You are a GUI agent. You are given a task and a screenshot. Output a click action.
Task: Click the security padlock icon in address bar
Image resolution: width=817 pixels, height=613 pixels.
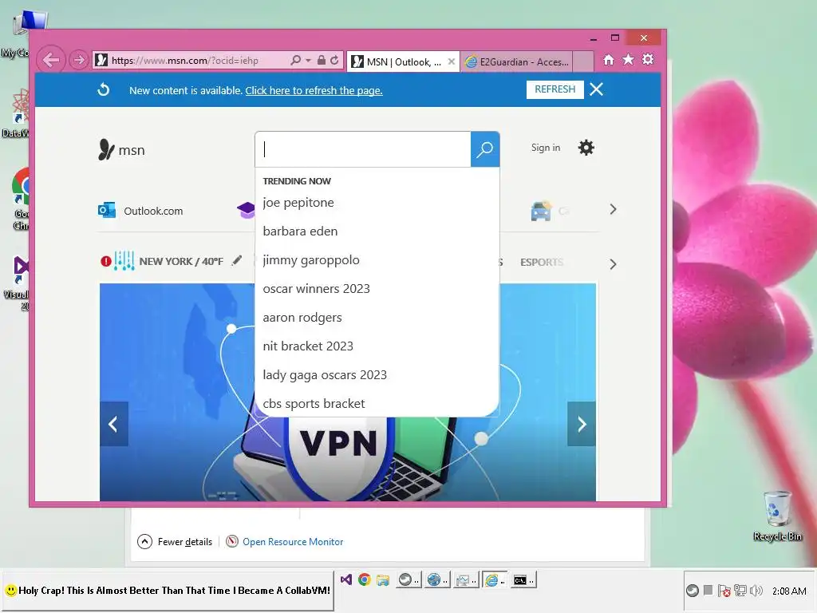322,61
